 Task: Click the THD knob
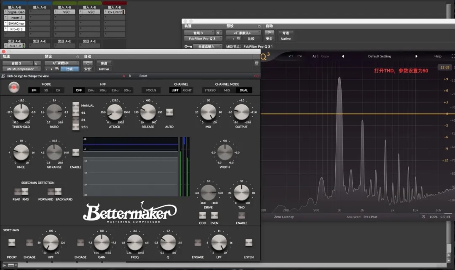point(241,193)
